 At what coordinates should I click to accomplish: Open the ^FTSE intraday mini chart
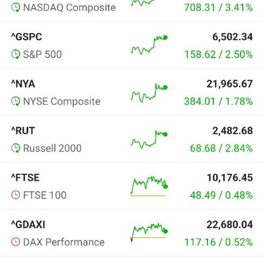point(149,186)
